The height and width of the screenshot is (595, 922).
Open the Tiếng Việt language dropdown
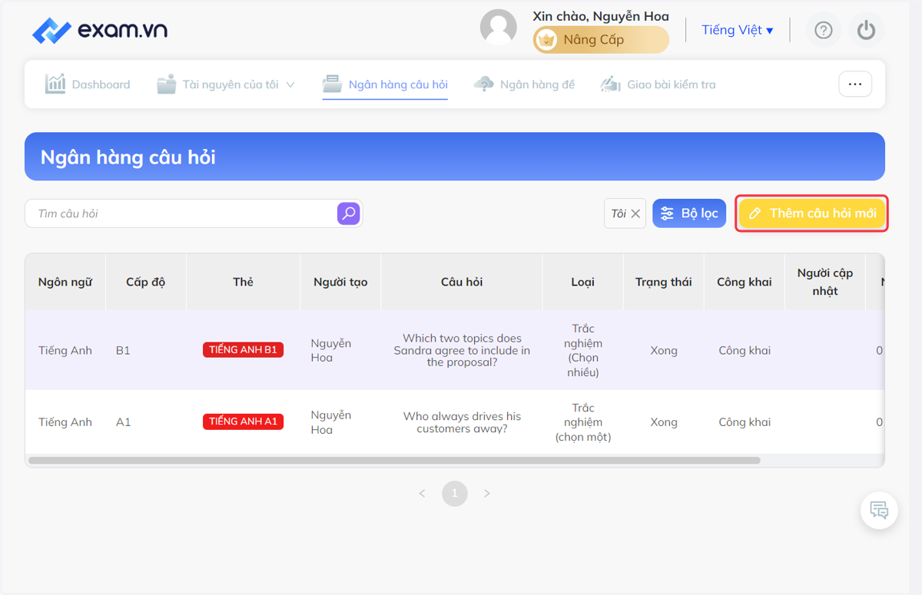[x=738, y=30]
